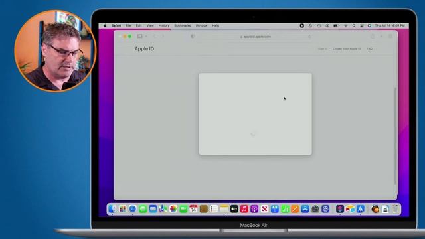425x239 pixels.
Task: Open the FAQ link
Action: tap(369, 48)
